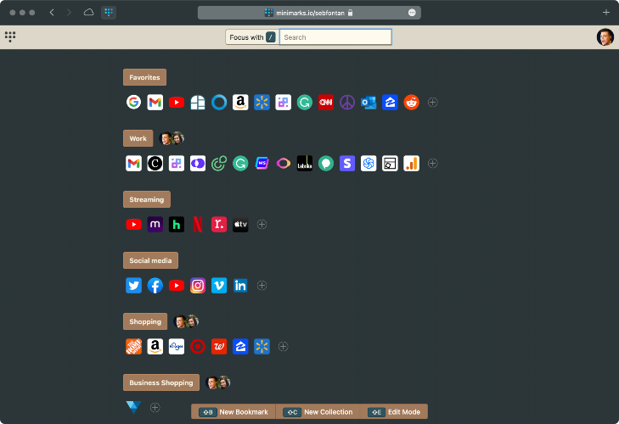The width and height of the screenshot is (619, 424).
Task: Click the Favorites collection label
Action: 144,77
